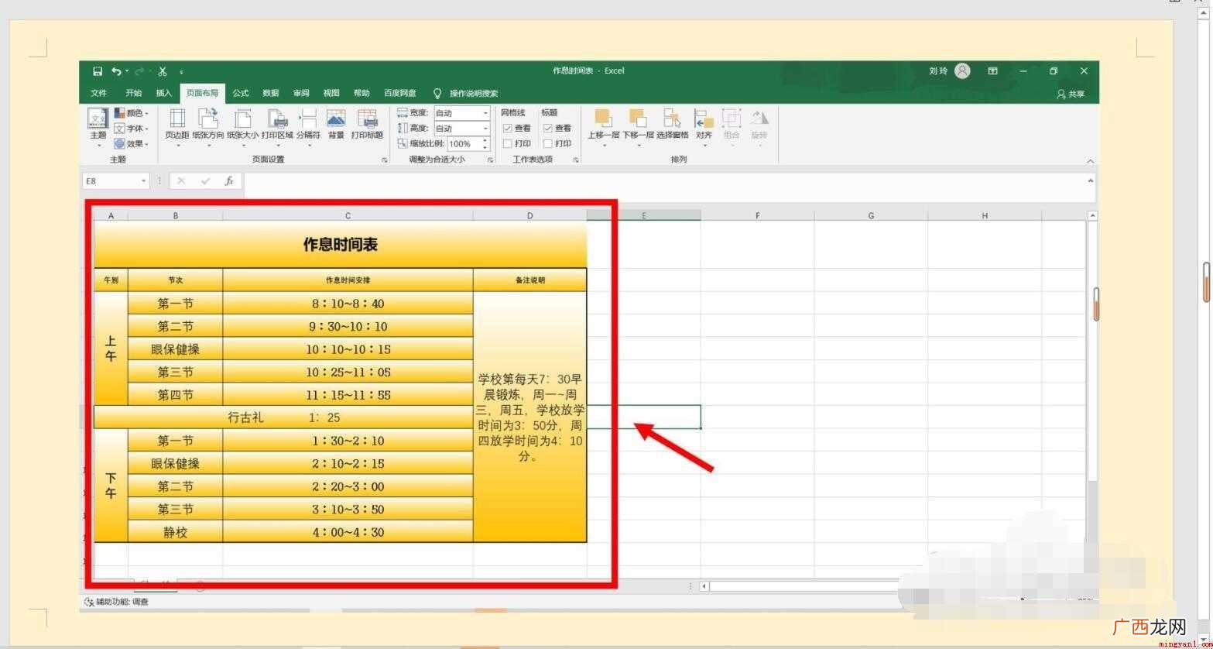This screenshot has width=1213, height=649.
Task: Open the 选择窗格 selection pane
Action: coord(672,125)
